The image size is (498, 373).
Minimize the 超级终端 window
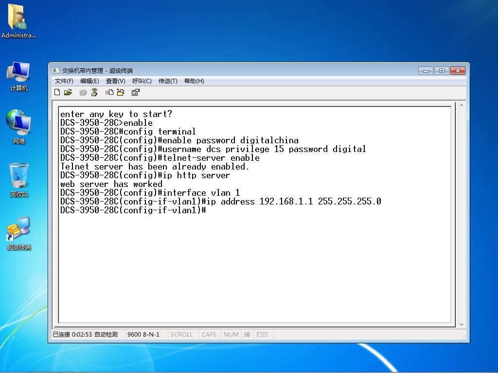[426, 71]
